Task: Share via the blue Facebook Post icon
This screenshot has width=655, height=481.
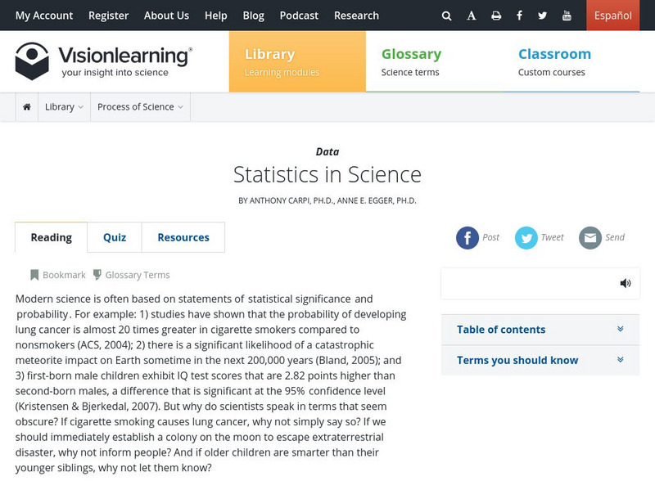Action: [468, 237]
